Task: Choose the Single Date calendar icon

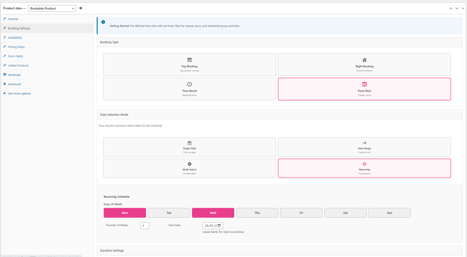Action: (189, 143)
